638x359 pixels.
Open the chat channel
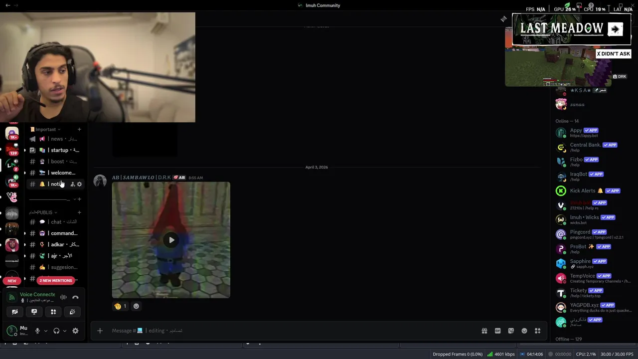[x=56, y=222]
